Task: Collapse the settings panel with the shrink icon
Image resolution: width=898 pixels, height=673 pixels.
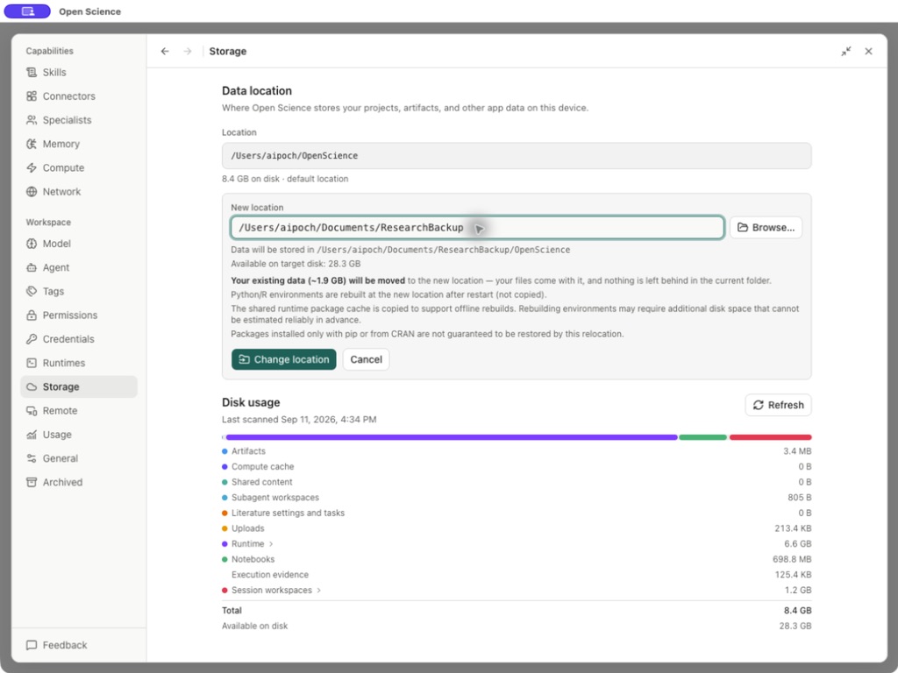Action: (846, 52)
